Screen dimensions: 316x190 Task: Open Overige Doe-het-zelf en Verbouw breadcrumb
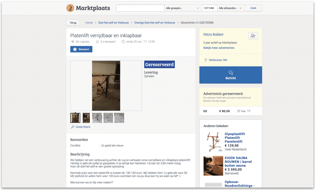coord(155,22)
